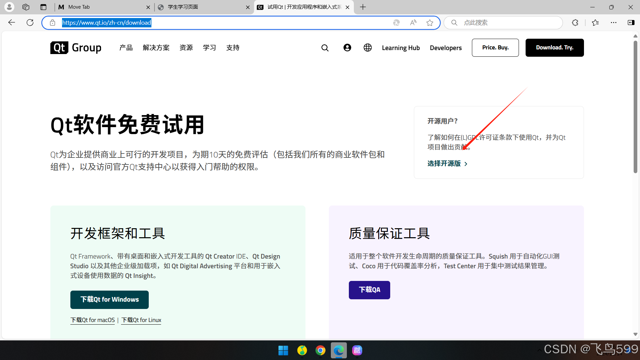
Task: Click the Download. Try. button
Action: click(x=555, y=48)
